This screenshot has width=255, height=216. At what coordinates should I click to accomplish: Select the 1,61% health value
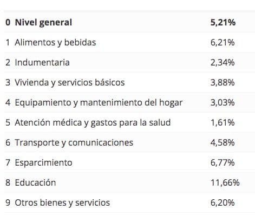pyautogui.click(x=223, y=123)
